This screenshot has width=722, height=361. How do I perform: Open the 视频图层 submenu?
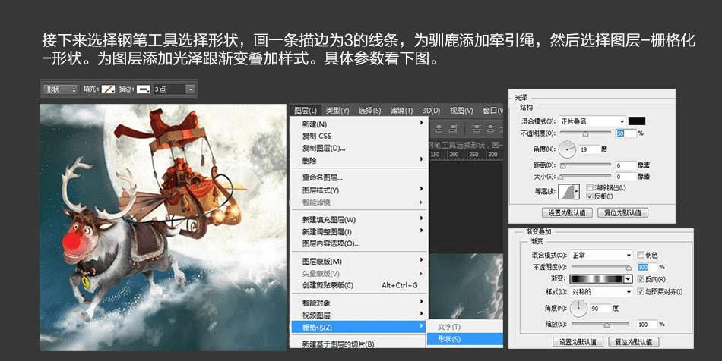tap(359, 315)
